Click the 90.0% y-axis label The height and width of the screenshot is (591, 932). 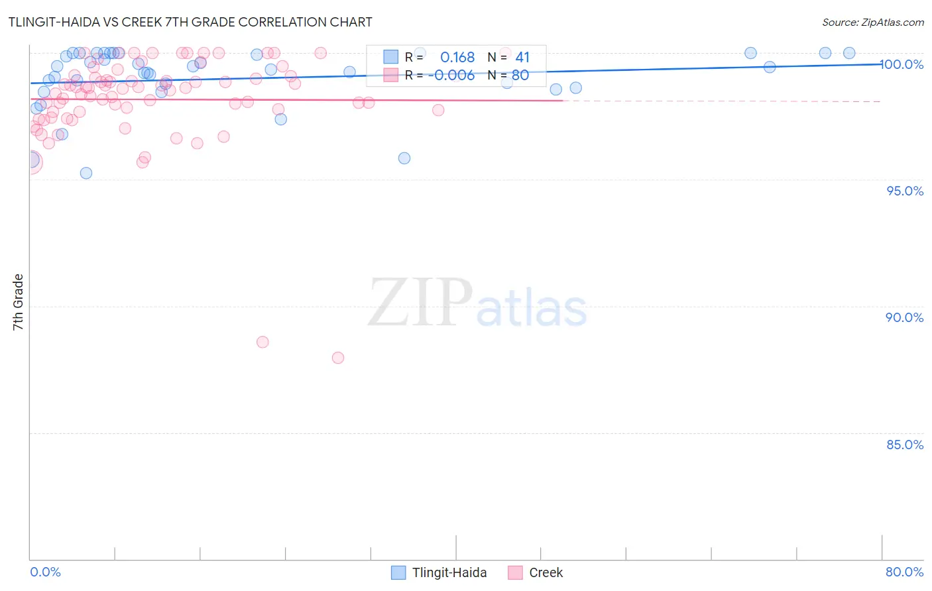(905, 317)
